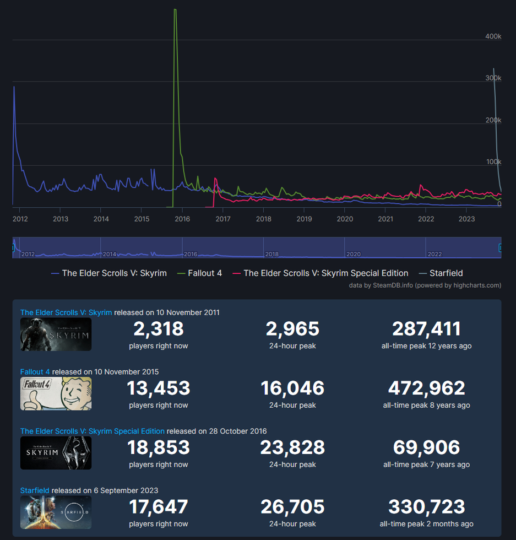Click the 2,965 24-hour peak value

[292, 329]
